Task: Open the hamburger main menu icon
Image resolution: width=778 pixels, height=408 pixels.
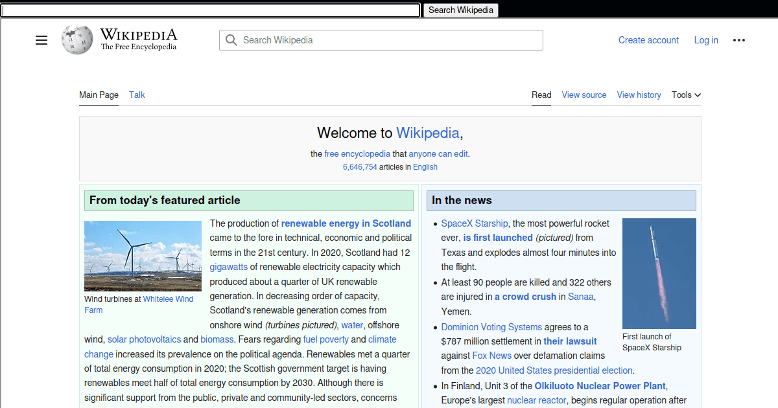Action: click(x=41, y=40)
